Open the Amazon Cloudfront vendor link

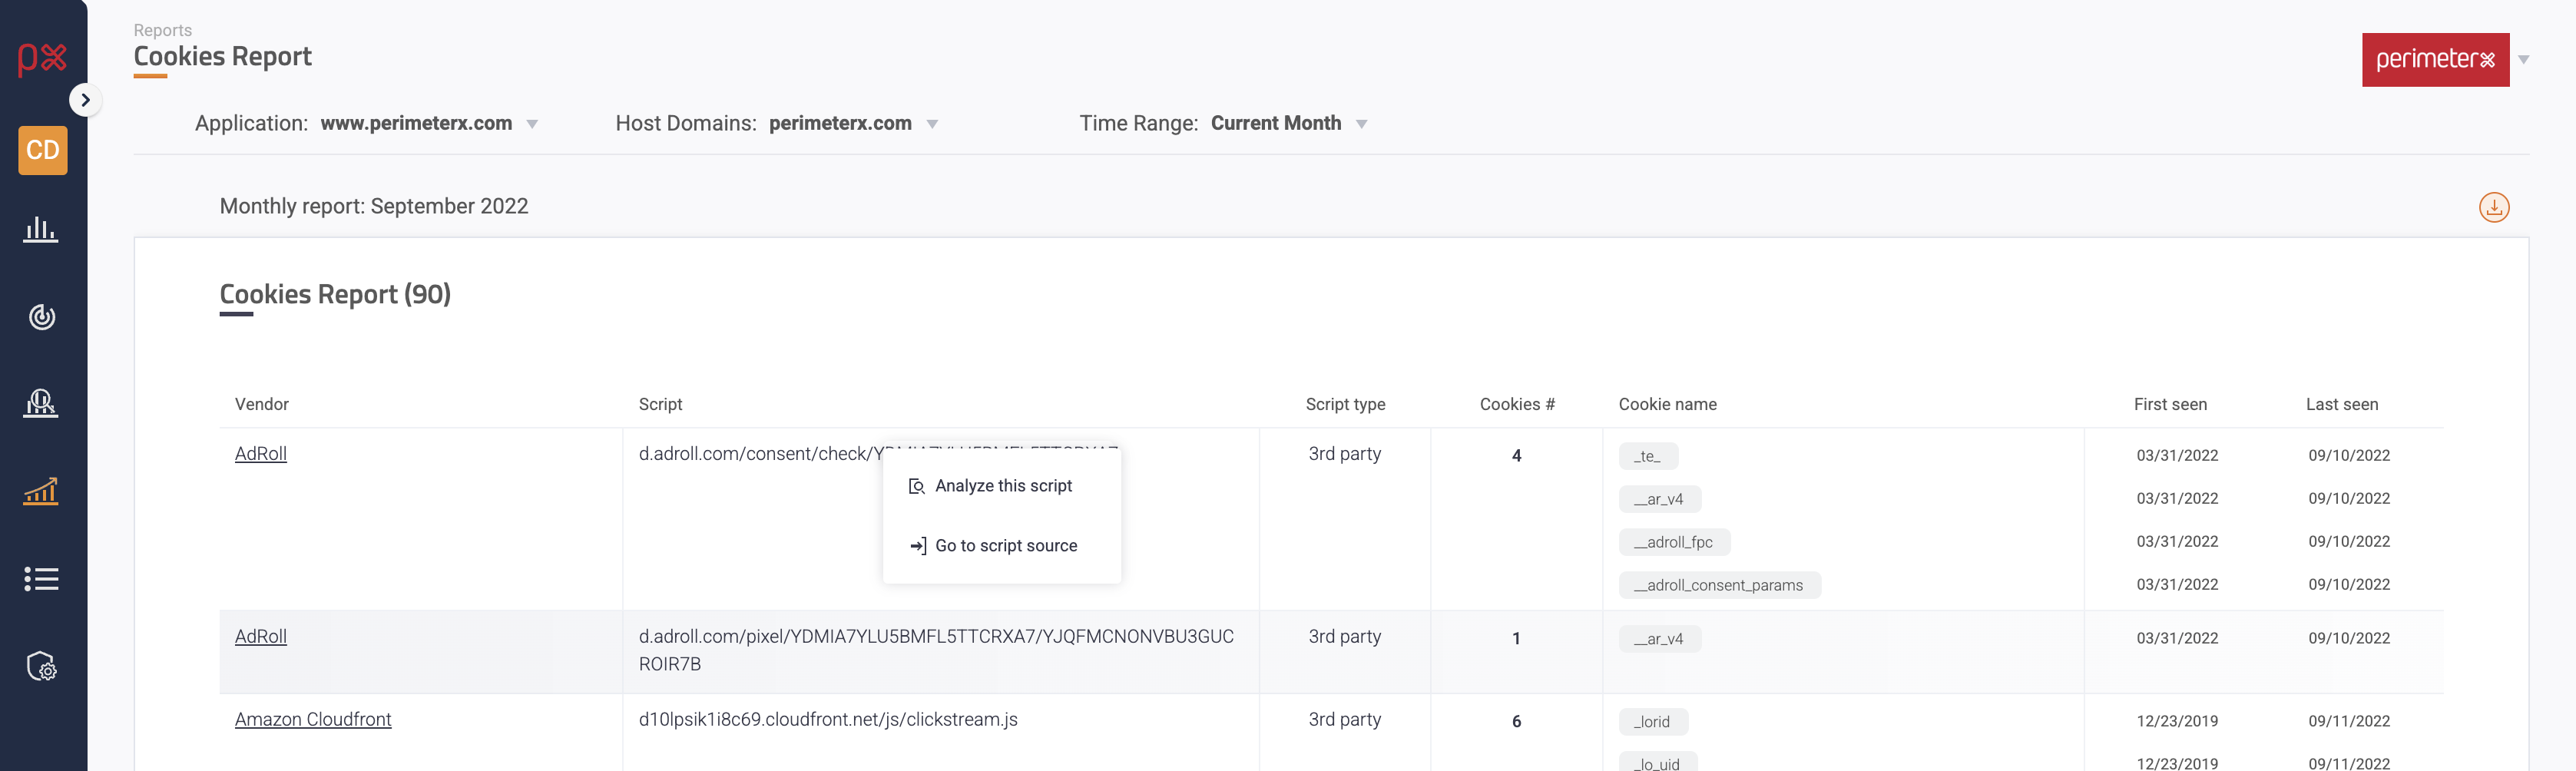[x=312, y=720]
